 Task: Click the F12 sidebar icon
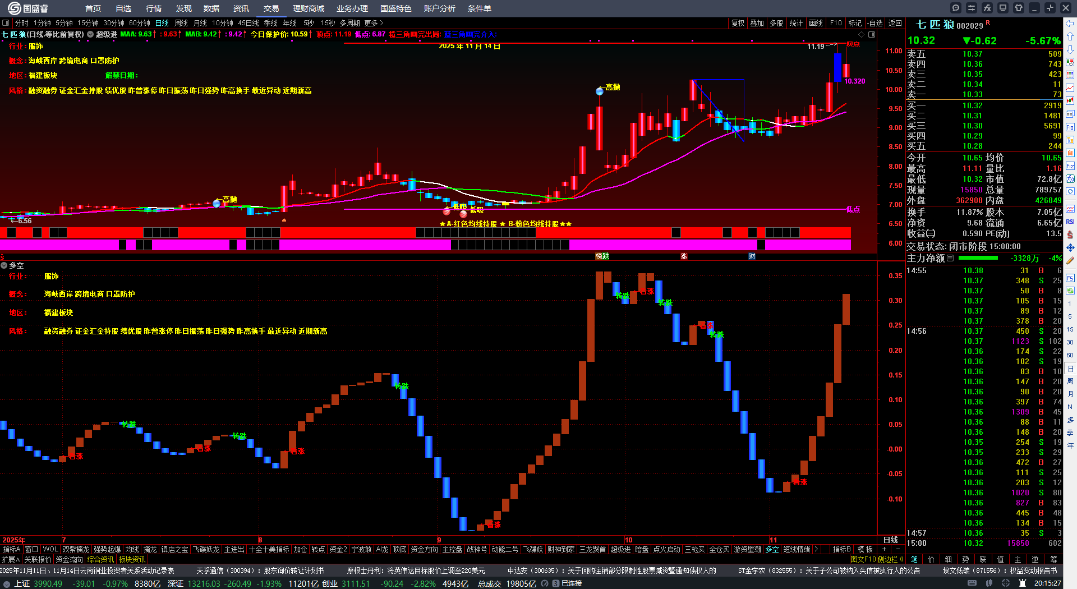pyautogui.click(x=1070, y=166)
